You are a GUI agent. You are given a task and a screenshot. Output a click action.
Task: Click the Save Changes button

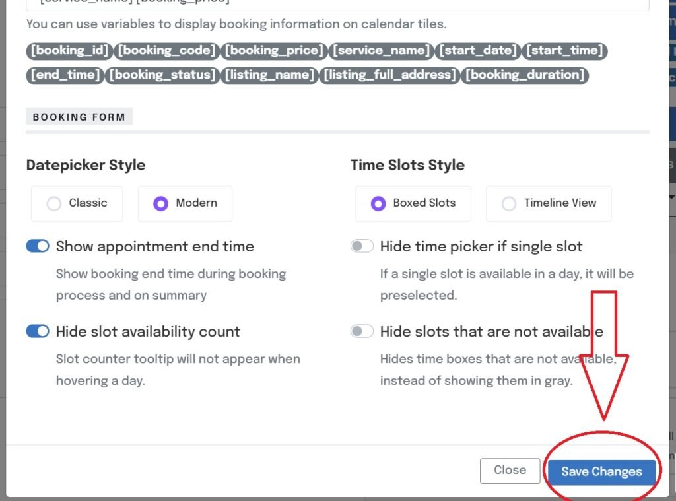pos(601,472)
